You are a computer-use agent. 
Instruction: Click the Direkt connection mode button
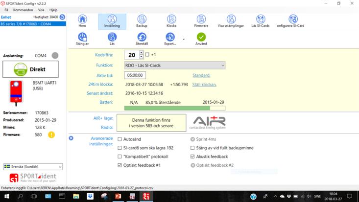(30, 69)
